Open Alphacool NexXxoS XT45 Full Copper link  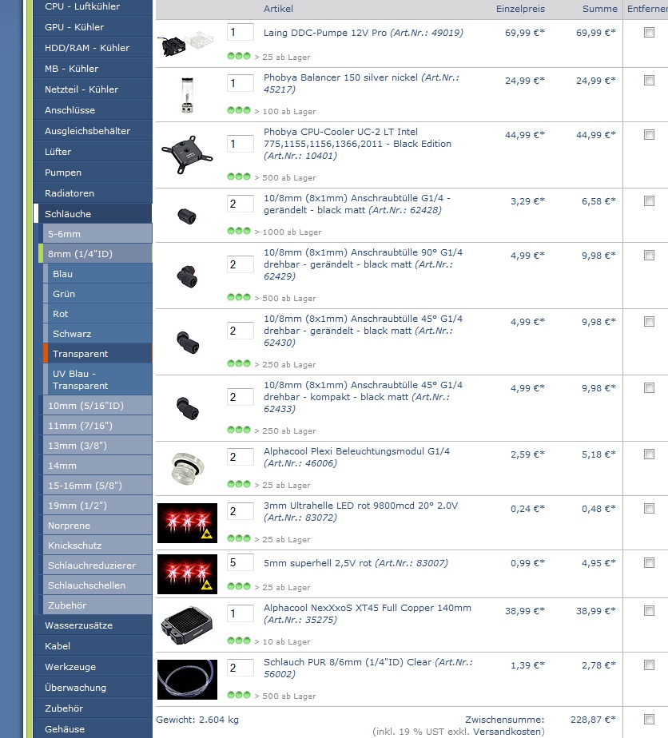(368, 613)
